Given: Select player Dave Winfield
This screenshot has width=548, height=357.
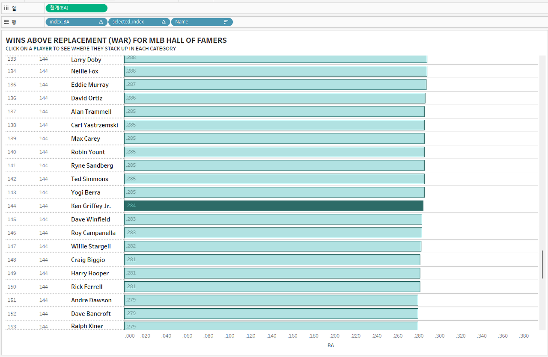Looking at the screenshot, I should (90, 219).
